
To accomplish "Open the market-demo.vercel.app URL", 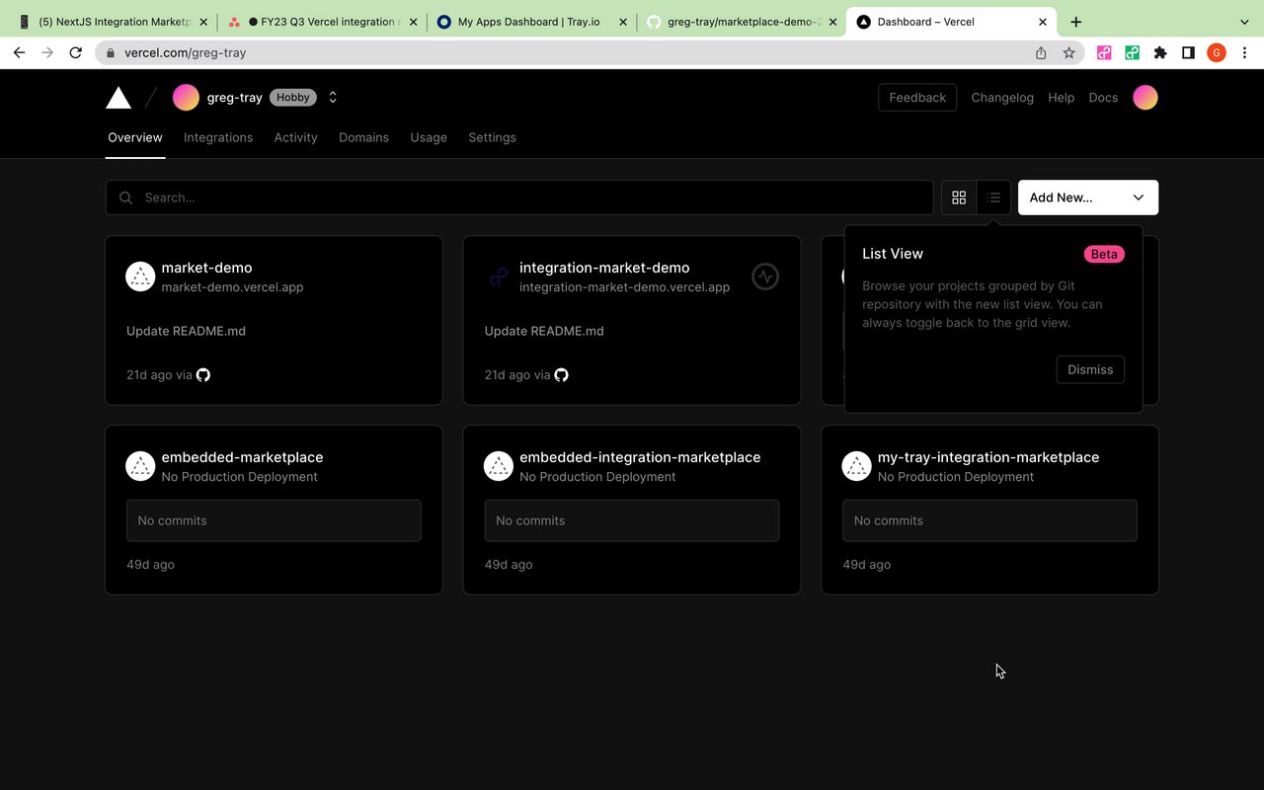I will (232, 287).
